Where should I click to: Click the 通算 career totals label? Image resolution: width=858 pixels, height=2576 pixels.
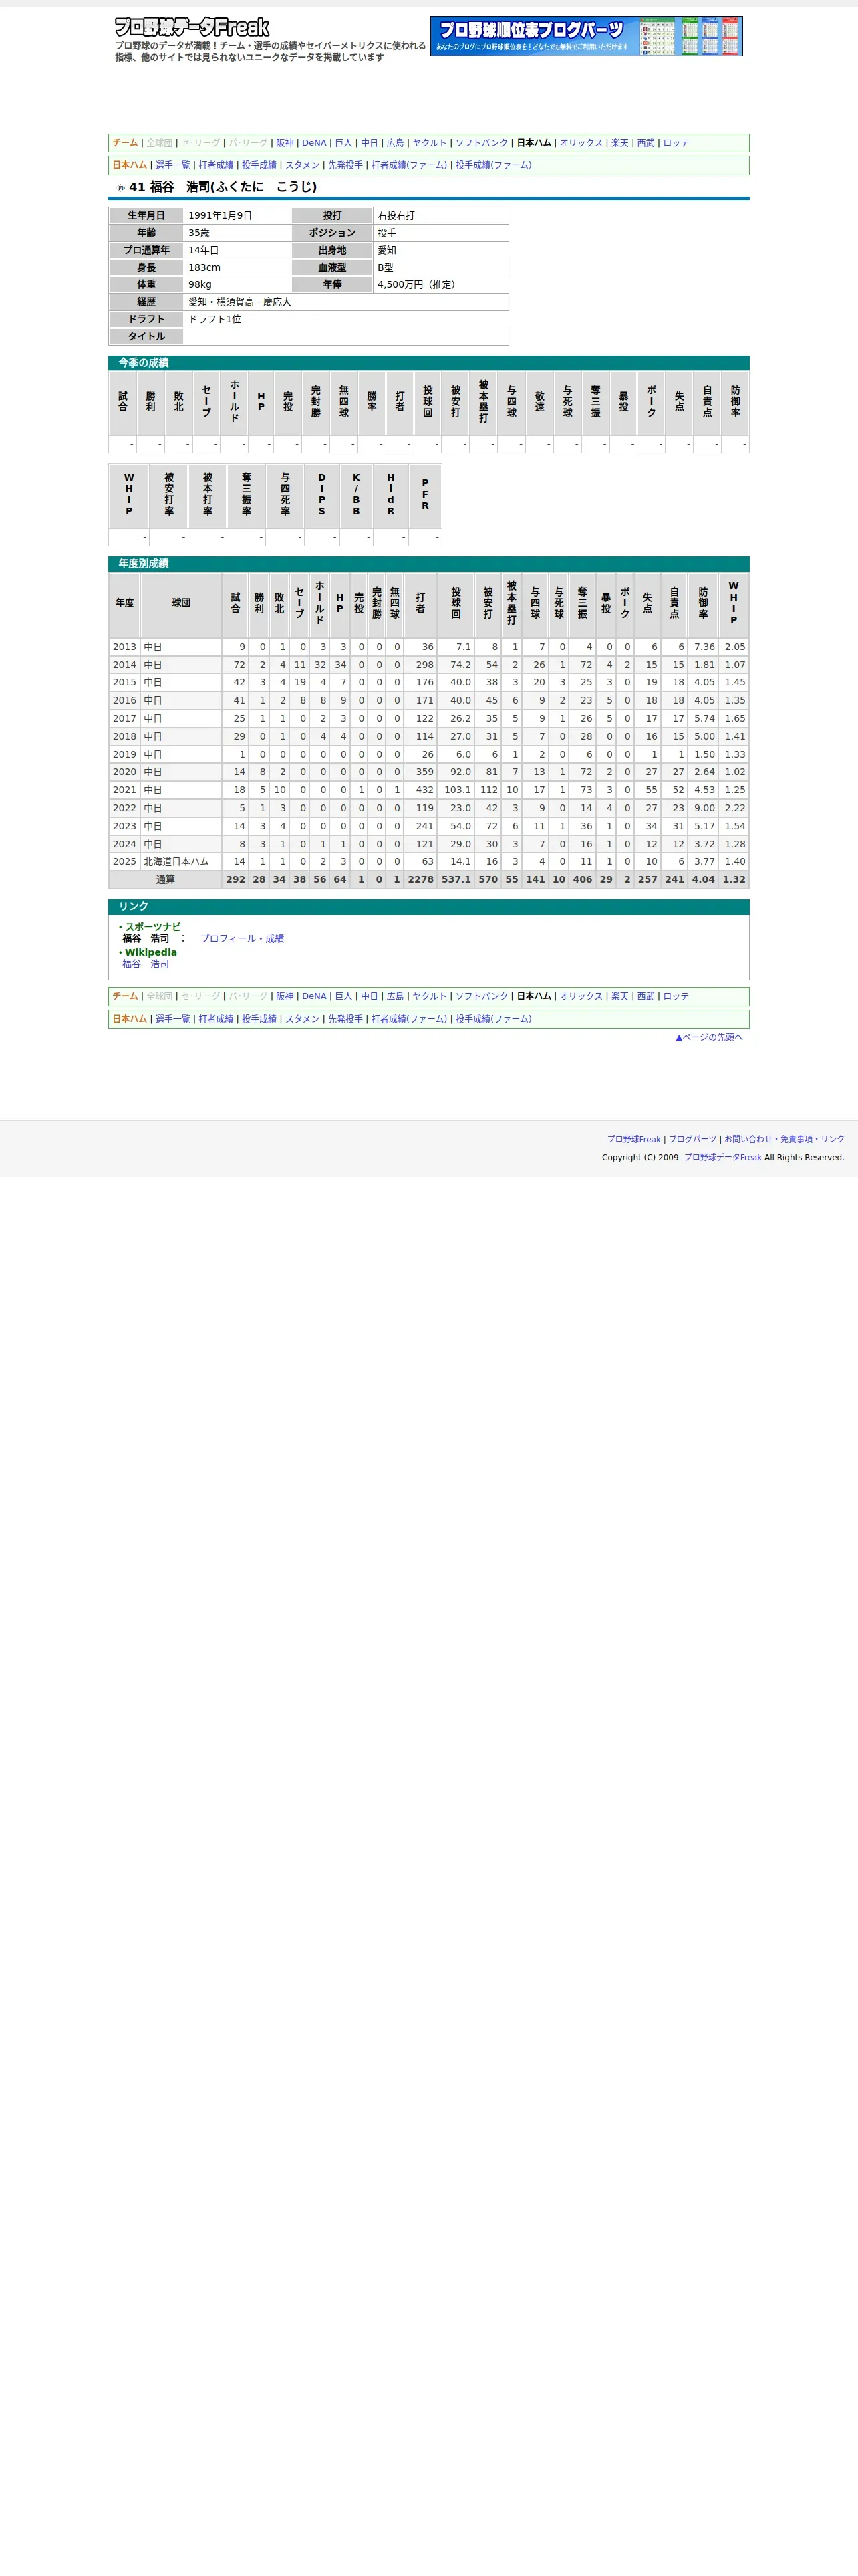(x=165, y=880)
